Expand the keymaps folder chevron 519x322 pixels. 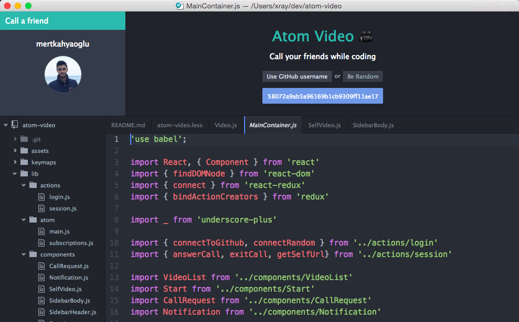click(x=15, y=162)
